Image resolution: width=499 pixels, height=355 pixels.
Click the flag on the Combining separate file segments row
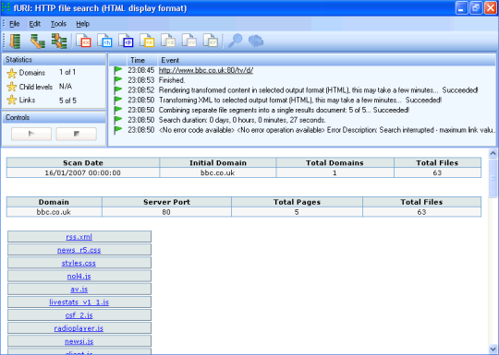click(x=118, y=110)
